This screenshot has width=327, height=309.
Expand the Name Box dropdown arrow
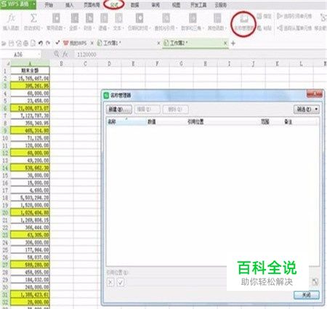(39, 55)
